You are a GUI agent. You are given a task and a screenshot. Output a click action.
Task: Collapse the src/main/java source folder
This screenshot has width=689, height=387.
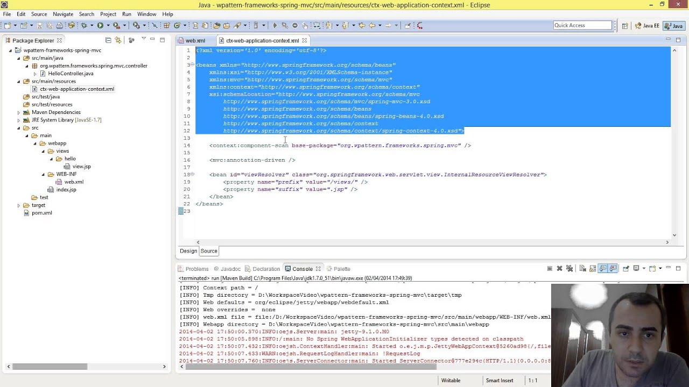[19, 58]
